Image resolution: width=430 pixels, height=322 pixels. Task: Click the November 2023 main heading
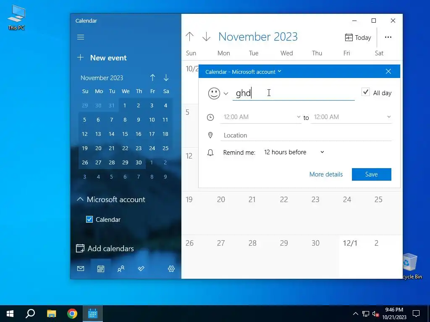(258, 37)
